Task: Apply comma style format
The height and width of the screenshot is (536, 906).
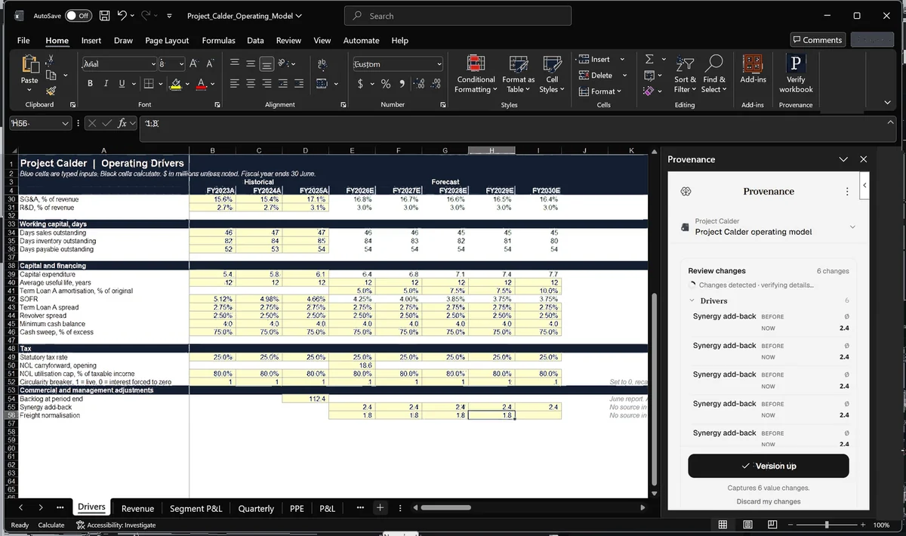Action: pos(402,84)
